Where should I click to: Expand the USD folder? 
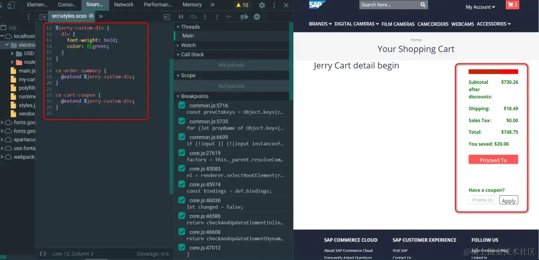(13, 54)
